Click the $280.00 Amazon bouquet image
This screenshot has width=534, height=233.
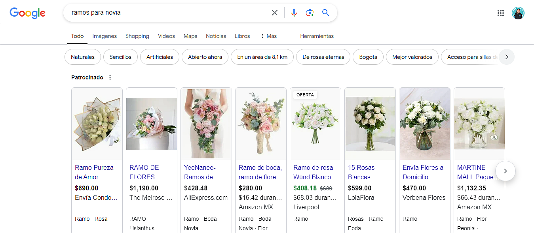[261, 124]
